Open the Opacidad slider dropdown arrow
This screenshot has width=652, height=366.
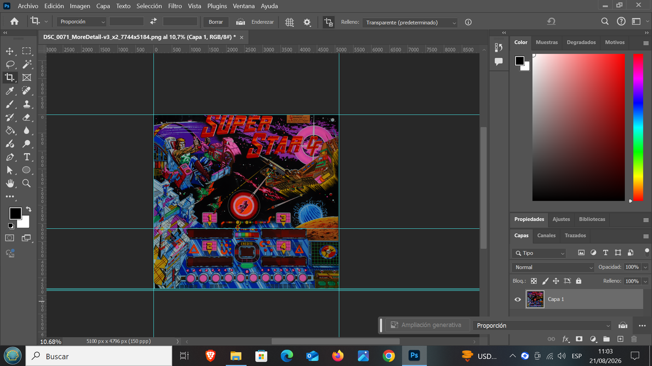point(645,267)
